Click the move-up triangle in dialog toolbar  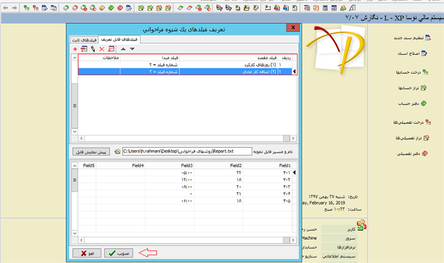(123, 49)
